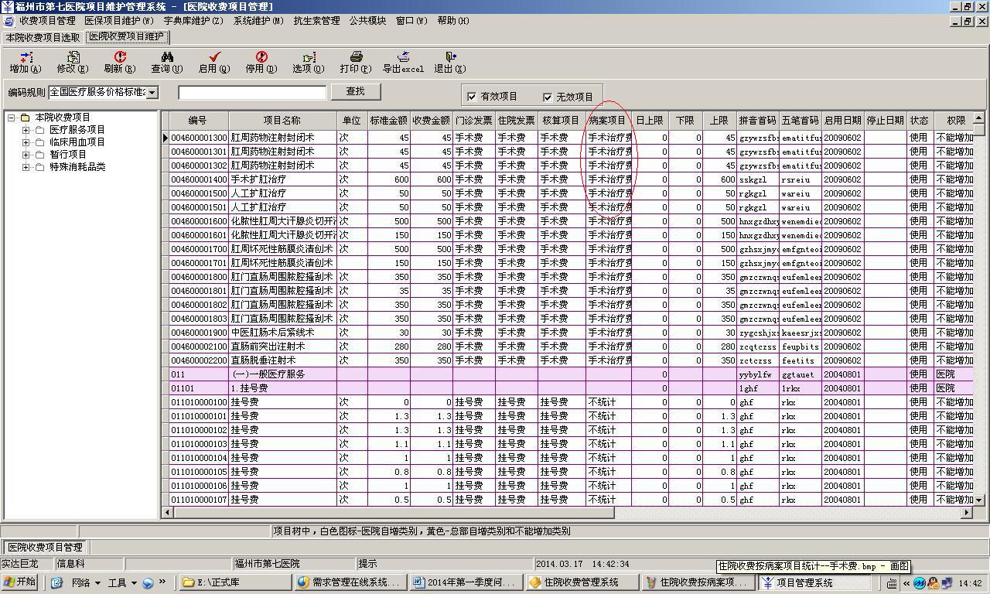The height and width of the screenshot is (594, 990).
Task: Click the 查找 (Find) button
Action: pyautogui.click(x=356, y=91)
